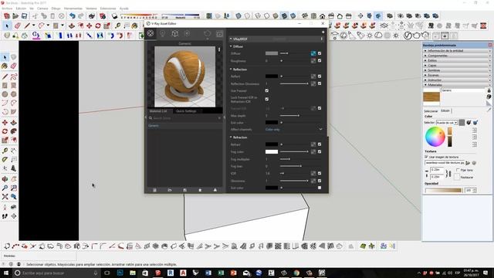The width and height of the screenshot is (494, 278).
Task: Switch to the Quick Settings tab
Action: click(186, 111)
